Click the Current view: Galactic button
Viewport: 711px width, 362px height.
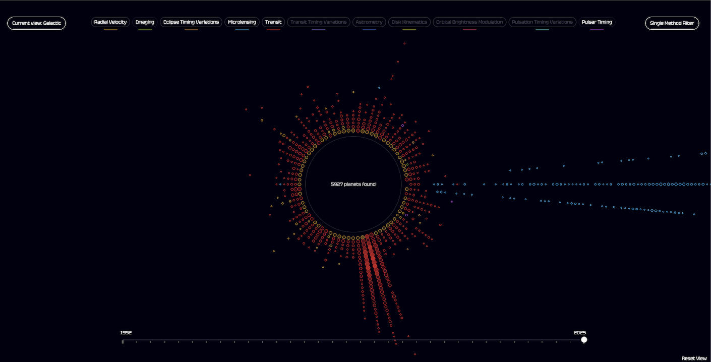click(x=36, y=23)
